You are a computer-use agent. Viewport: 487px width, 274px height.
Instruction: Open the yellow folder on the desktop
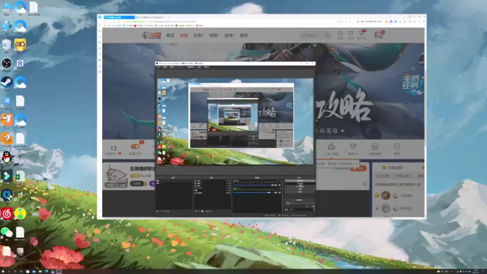[7, 251]
